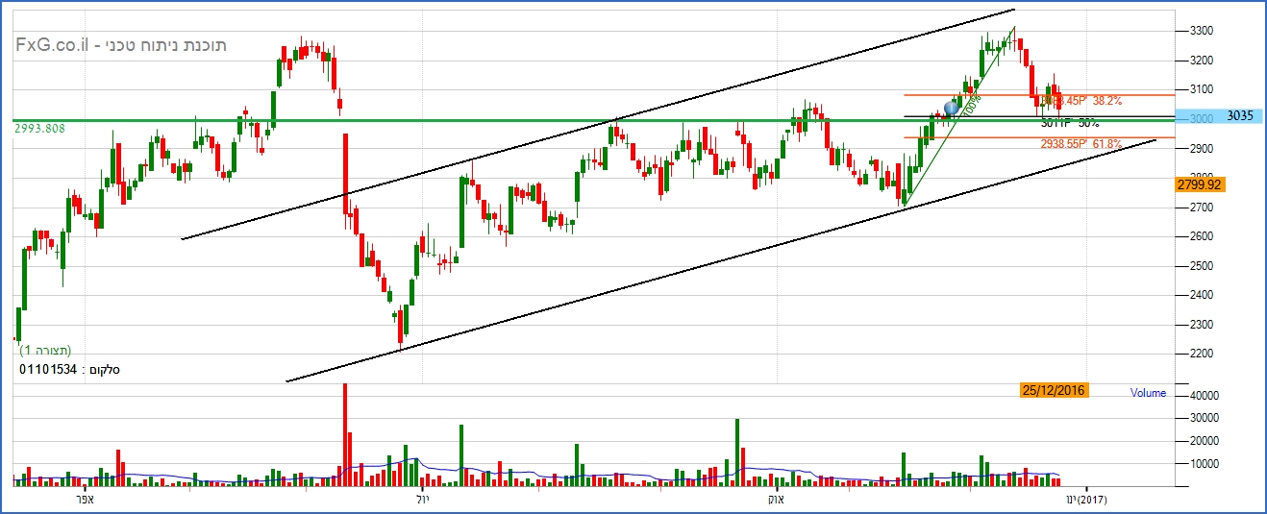Click the אוק month label on time axis
1267x514 pixels.
[x=777, y=500]
